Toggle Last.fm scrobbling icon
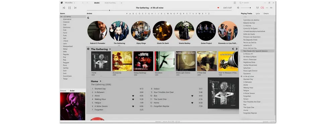 [x=262, y=8]
